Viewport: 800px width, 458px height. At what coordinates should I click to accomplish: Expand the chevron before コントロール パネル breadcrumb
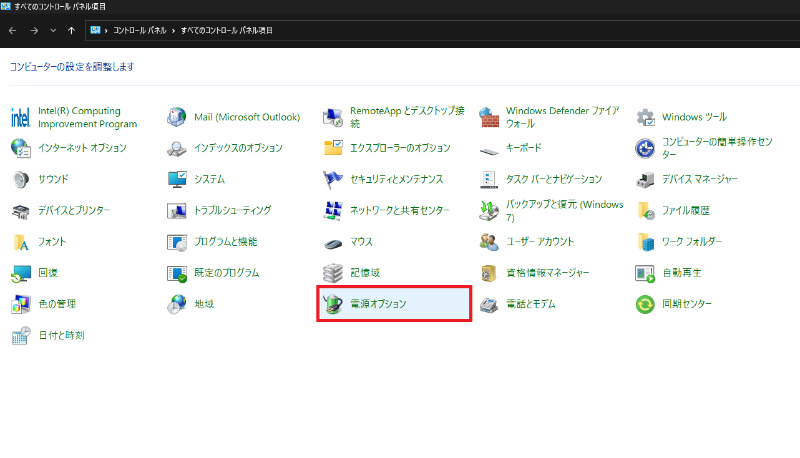pyautogui.click(x=107, y=31)
